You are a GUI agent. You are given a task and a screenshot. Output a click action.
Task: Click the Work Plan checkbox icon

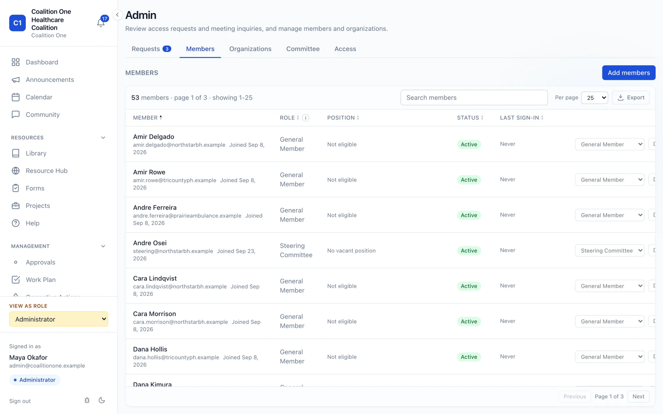tap(16, 280)
